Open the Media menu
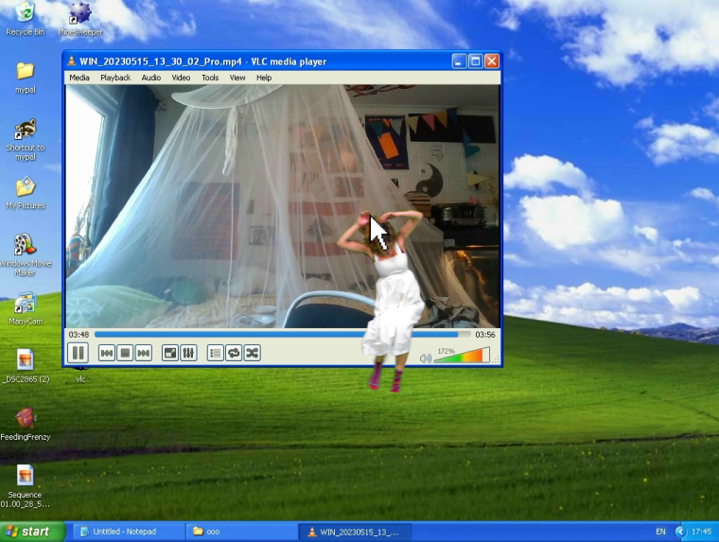The height and width of the screenshot is (542, 719). (79, 78)
